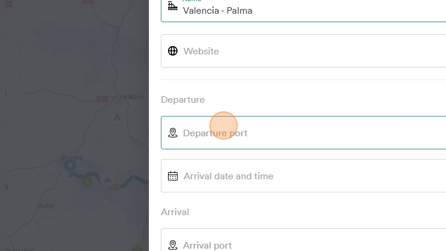Screen dimensions: 446x251
Task: Click the Departure section heading
Action: click(x=183, y=99)
